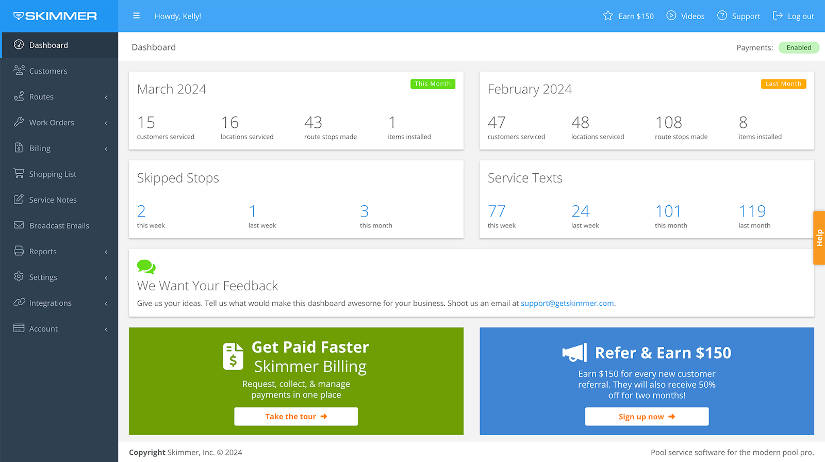Click the megaphone icon in referral banner
Screen dimensions: 825x462
pos(574,353)
